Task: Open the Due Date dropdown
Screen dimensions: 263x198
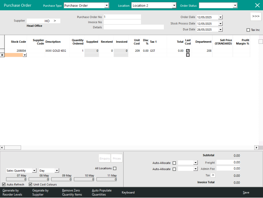Action: pos(220,29)
